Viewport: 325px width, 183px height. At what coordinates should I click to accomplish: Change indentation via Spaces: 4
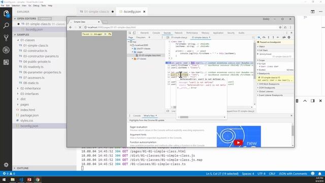point(248,174)
